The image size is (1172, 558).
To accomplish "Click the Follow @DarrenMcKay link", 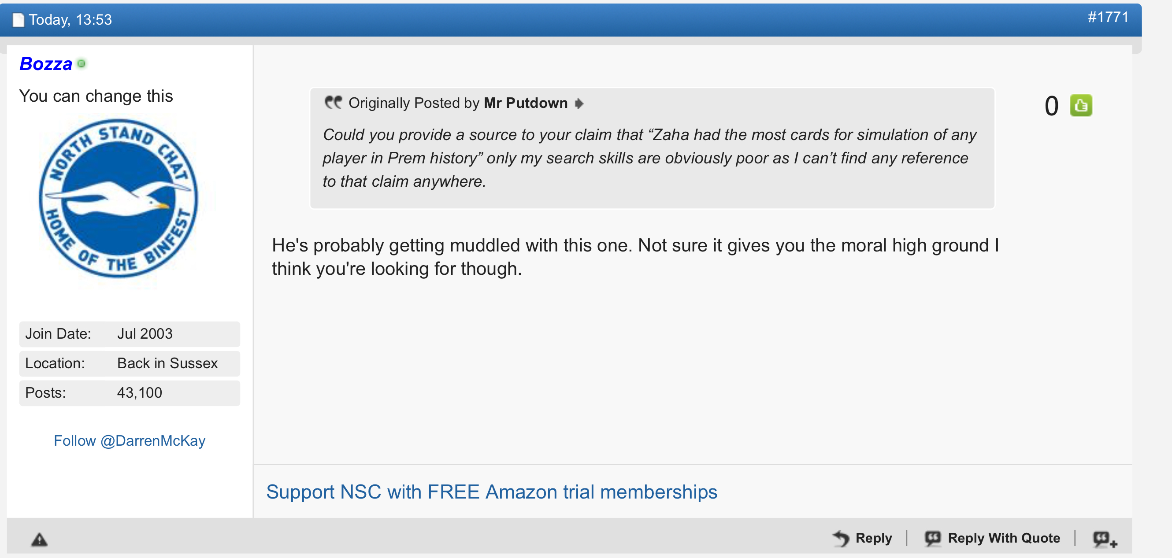I will (x=130, y=441).
